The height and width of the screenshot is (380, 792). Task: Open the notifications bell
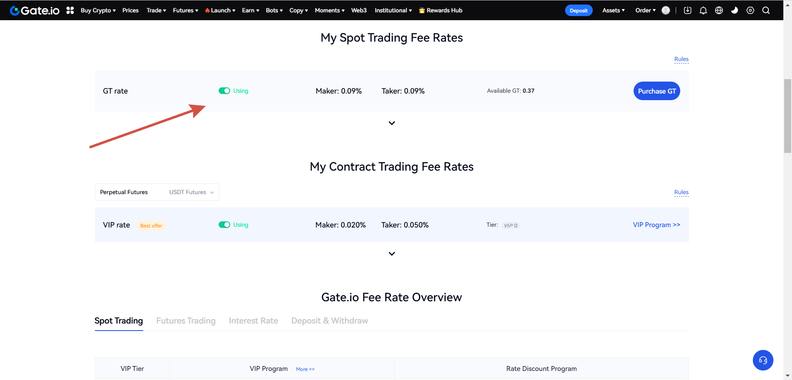pos(703,10)
